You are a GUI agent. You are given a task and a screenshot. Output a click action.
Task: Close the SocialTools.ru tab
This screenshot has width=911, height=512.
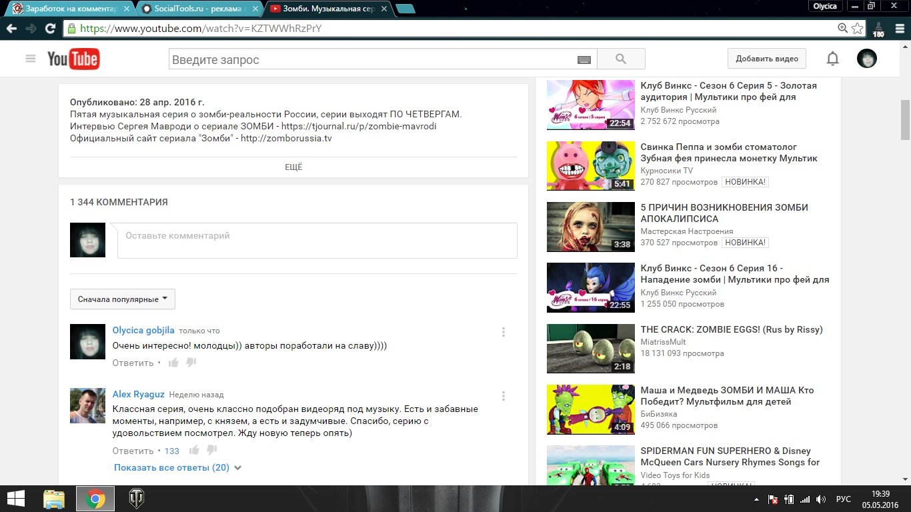pyautogui.click(x=254, y=9)
